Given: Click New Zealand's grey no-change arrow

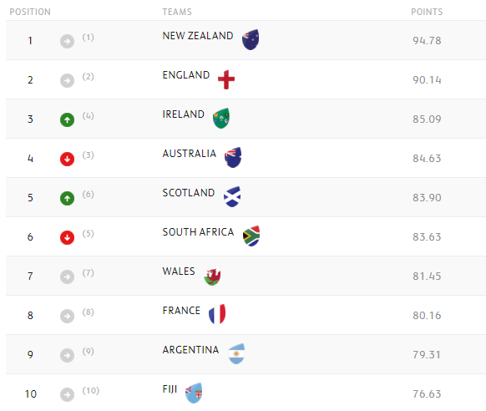Looking at the screenshot, I should [68, 42].
